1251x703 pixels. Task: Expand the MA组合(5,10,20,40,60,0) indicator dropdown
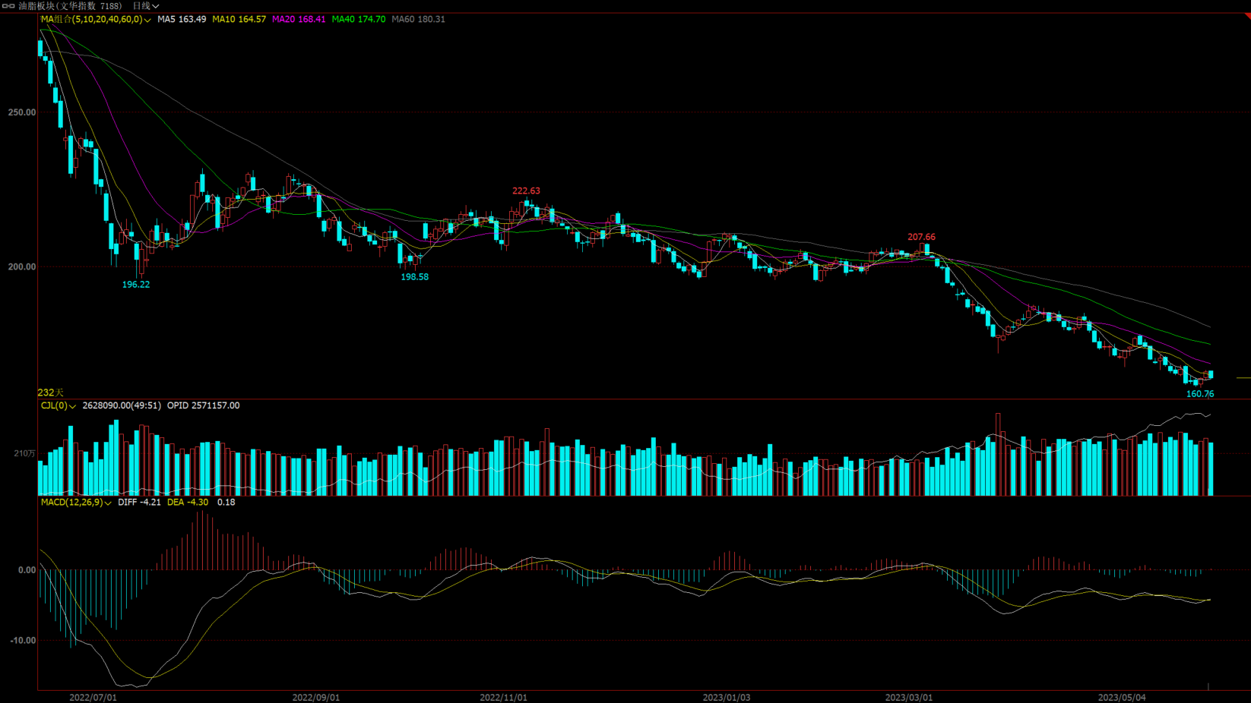96,19
